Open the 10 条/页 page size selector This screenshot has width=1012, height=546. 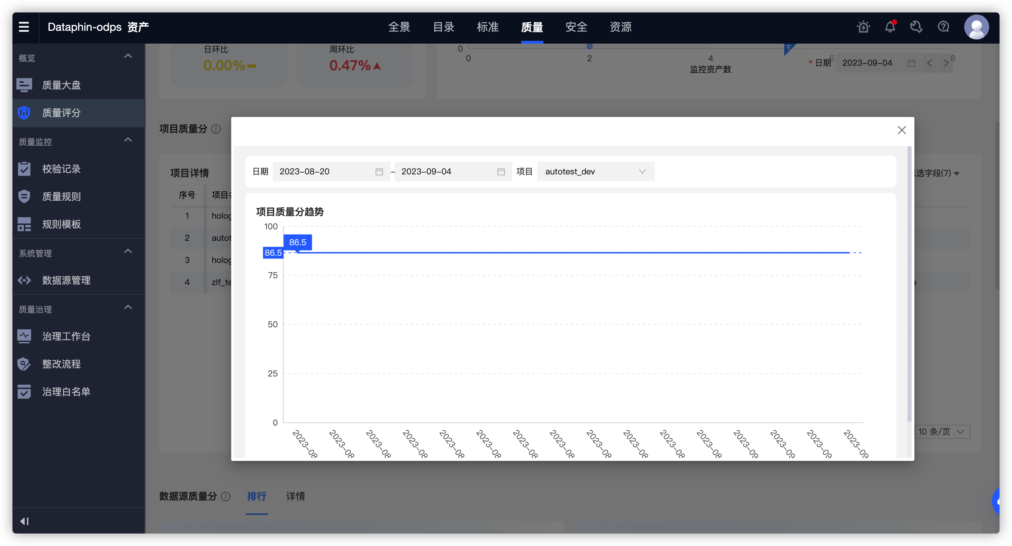pyautogui.click(x=941, y=432)
